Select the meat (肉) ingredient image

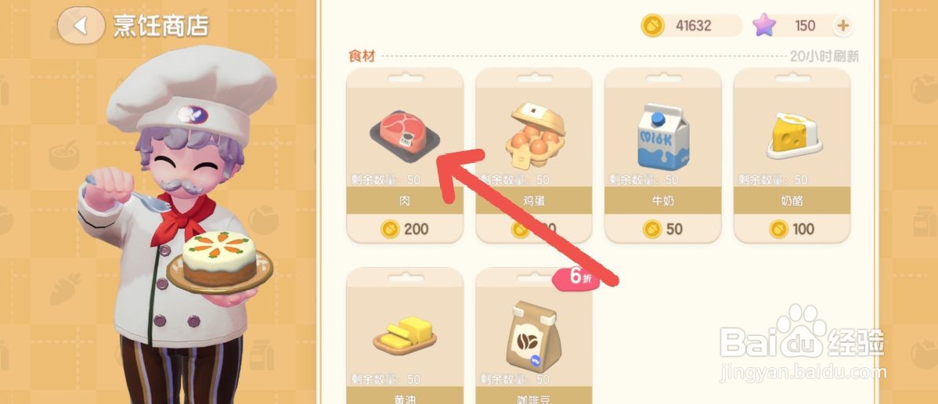[x=404, y=135]
